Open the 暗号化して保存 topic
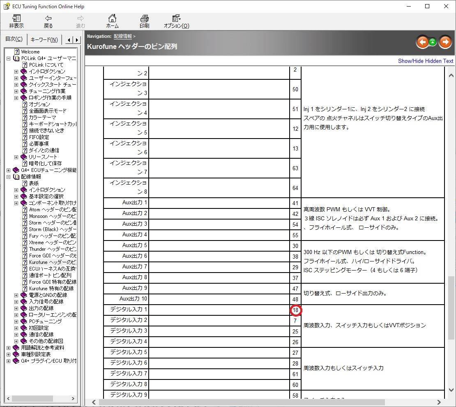Screen dimensions: 456x407 [45, 163]
